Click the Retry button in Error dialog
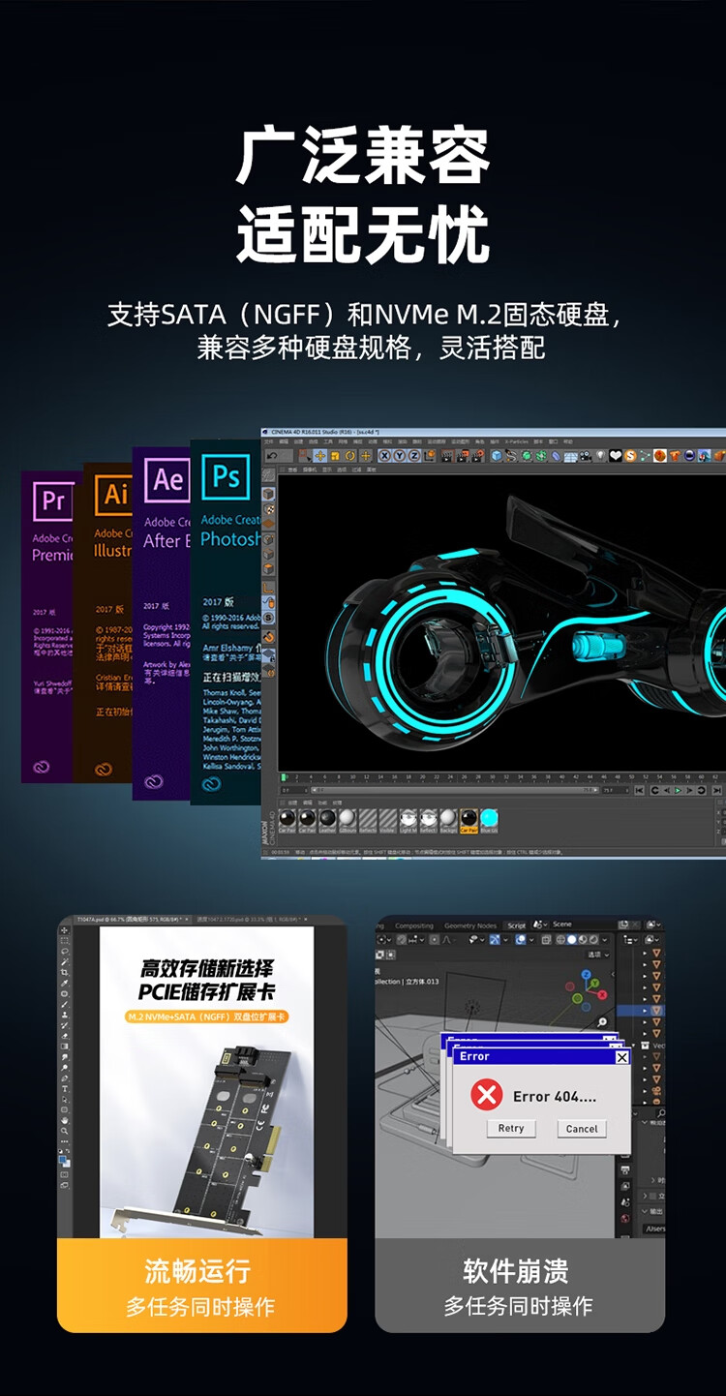The height and width of the screenshot is (1396, 726). pos(511,1129)
